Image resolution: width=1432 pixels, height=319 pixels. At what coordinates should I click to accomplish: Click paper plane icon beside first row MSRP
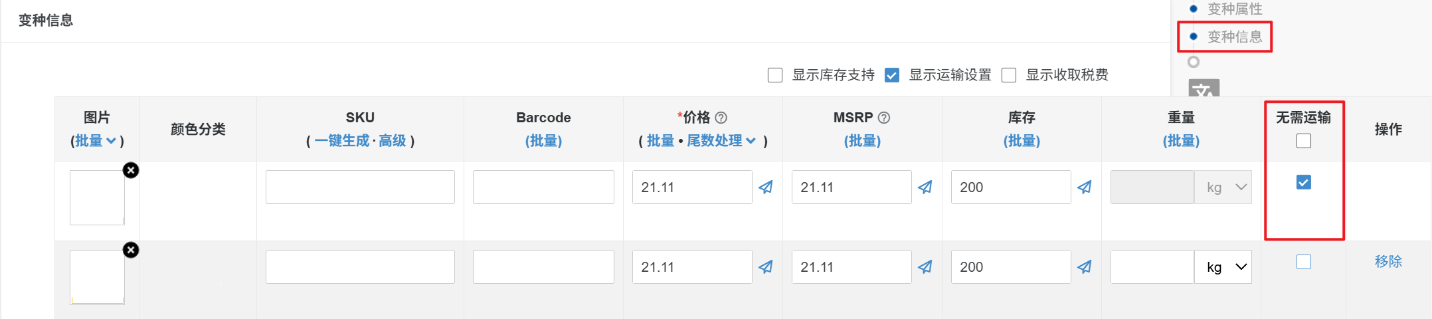(x=925, y=187)
